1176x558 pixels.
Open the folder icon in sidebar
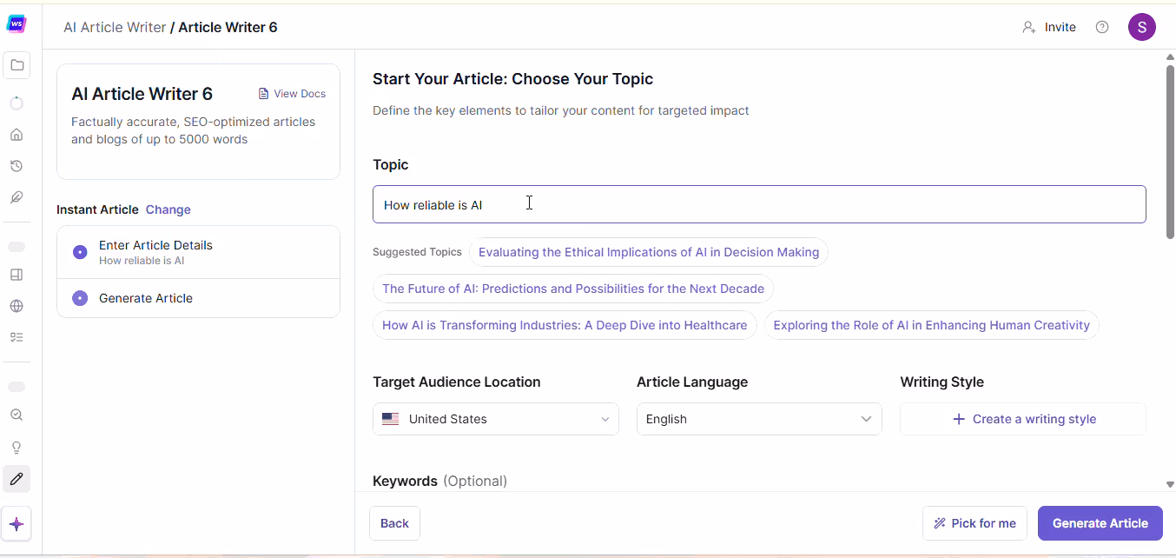(x=17, y=65)
